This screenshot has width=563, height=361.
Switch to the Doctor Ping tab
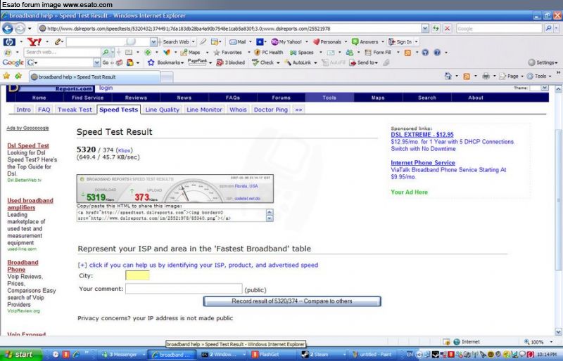[271, 110]
